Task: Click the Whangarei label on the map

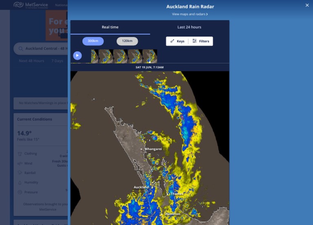Action: click(x=153, y=149)
